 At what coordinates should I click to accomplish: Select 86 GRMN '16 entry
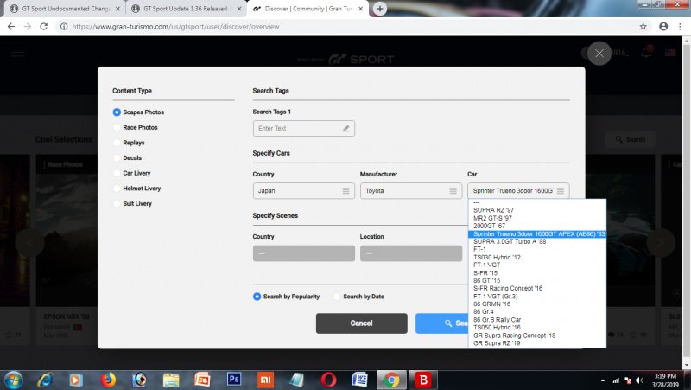tap(537, 304)
